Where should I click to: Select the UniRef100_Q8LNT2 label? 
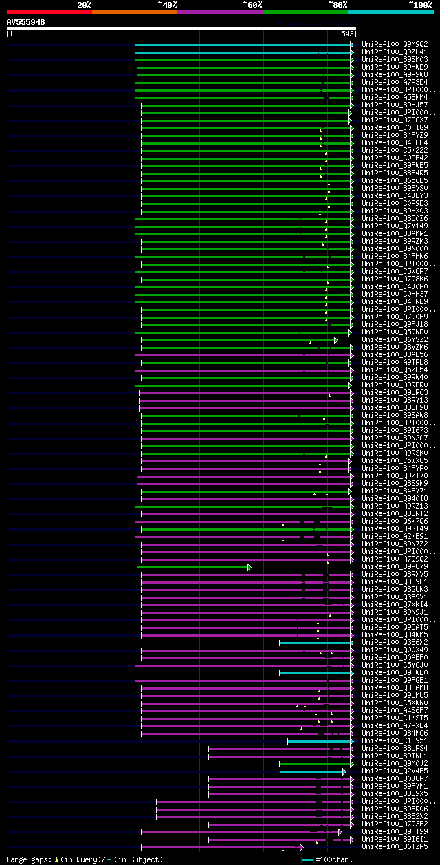tap(395, 513)
